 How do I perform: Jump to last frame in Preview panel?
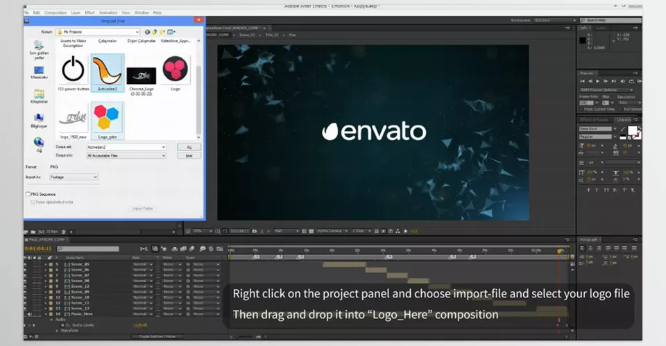[x=614, y=81]
